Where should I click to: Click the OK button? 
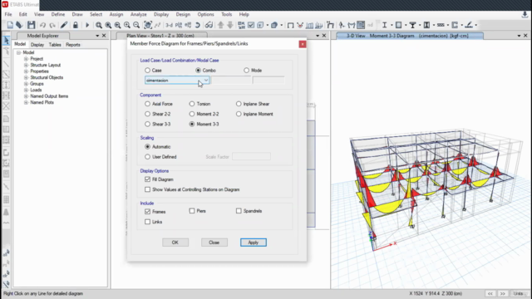pyautogui.click(x=175, y=243)
